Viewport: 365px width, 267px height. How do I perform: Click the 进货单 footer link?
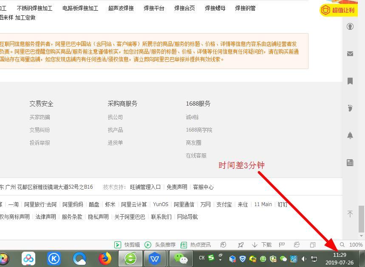pyautogui.click(x=115, y=143)
